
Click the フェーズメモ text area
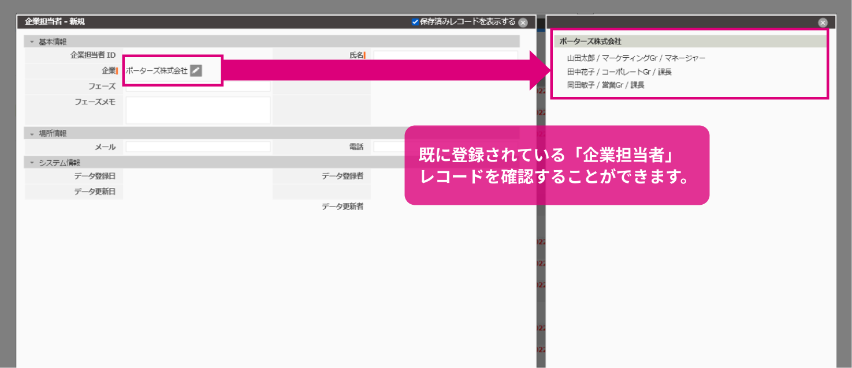[198, 110]
